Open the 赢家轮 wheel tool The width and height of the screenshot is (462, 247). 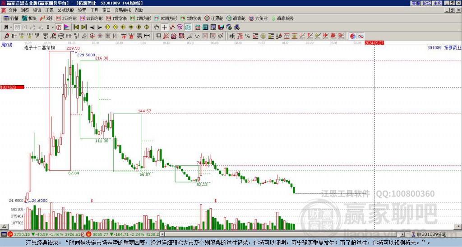(x=236, y=18)
